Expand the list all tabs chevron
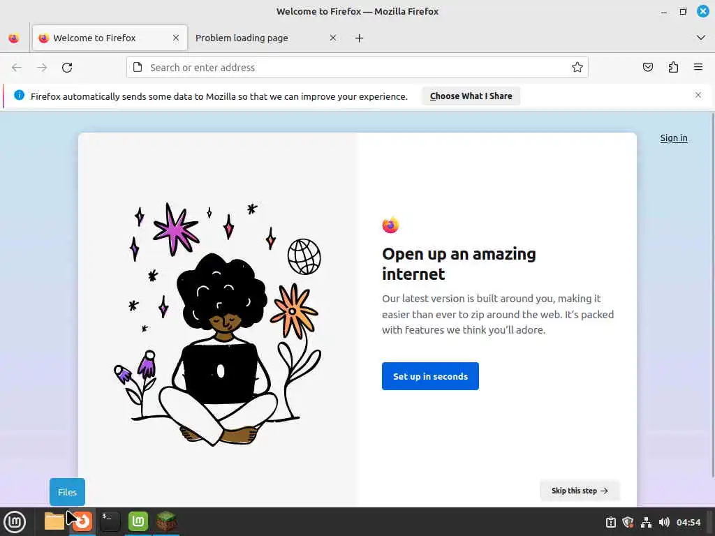This screenshot has height=536, width=715. point(701,38)
